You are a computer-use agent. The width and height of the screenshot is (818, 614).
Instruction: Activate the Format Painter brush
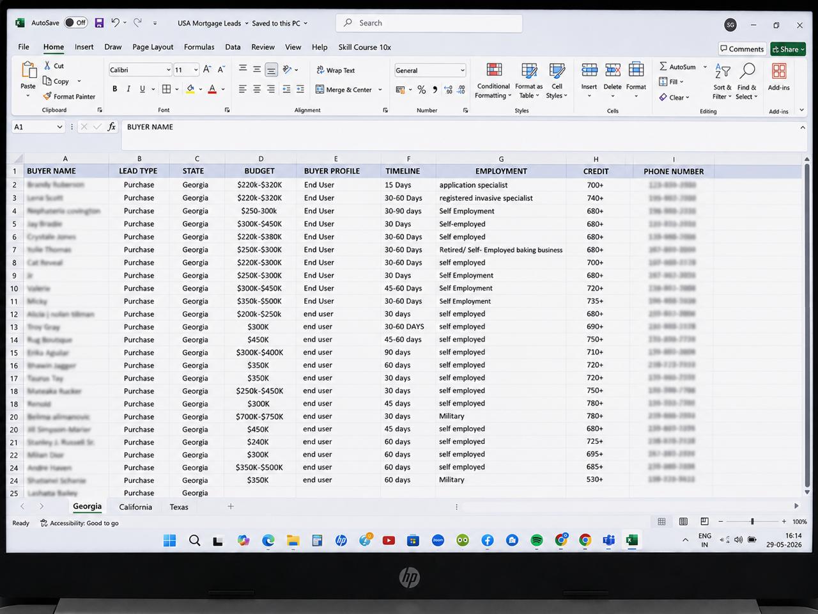[x=47, y=96]
